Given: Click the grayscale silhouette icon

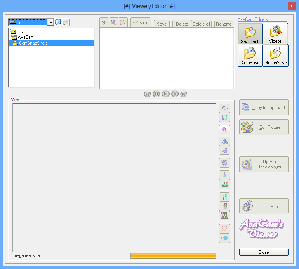Looking at the screenshot, I should [224, 206].
